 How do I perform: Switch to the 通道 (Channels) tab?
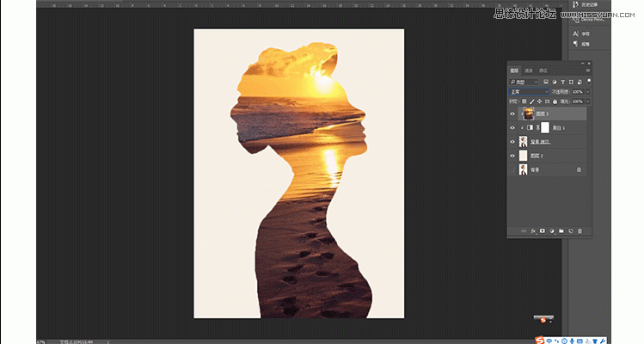pos(529,70)
